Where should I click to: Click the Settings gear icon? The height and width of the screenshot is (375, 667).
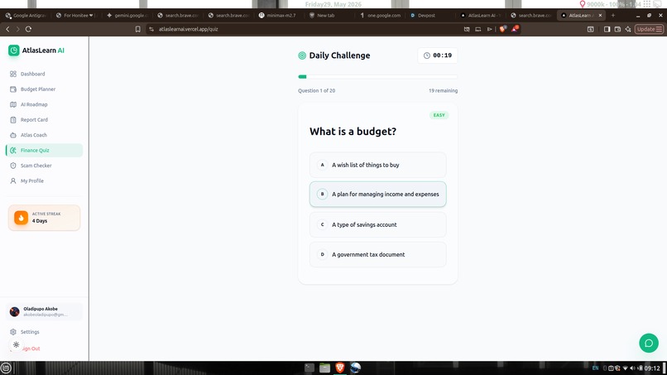point(13,332)
